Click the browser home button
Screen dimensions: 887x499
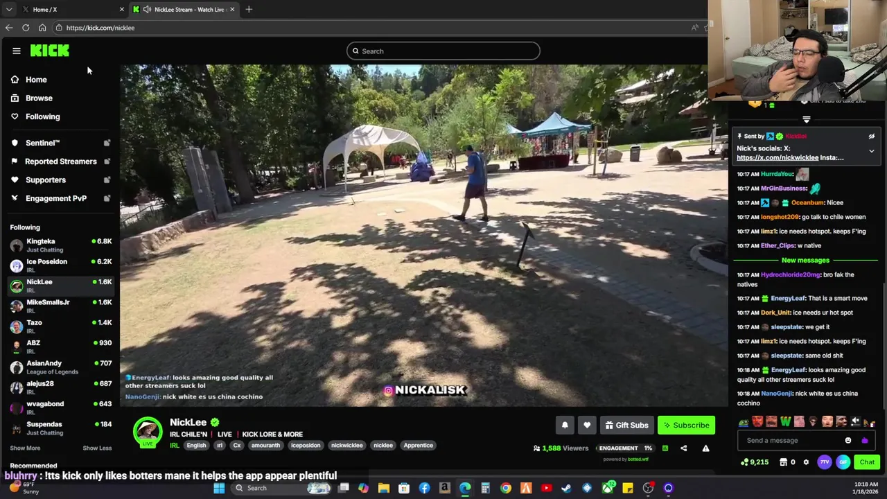(42, 28)
